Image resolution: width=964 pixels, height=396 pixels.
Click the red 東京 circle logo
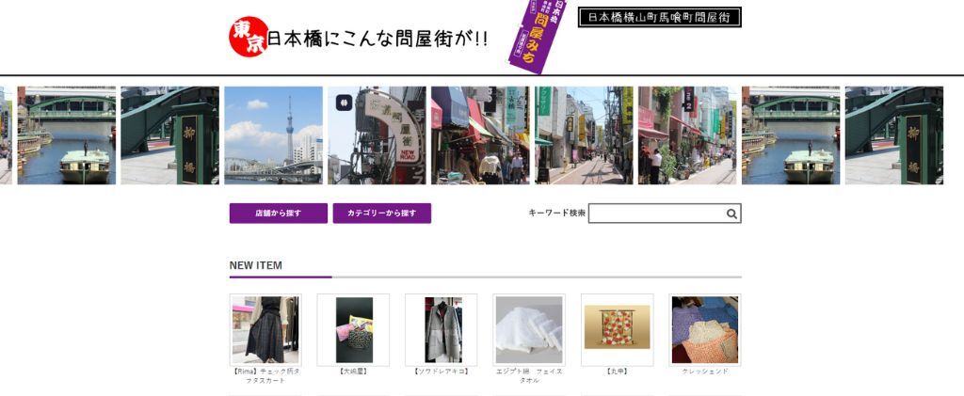tap(248, 38)
